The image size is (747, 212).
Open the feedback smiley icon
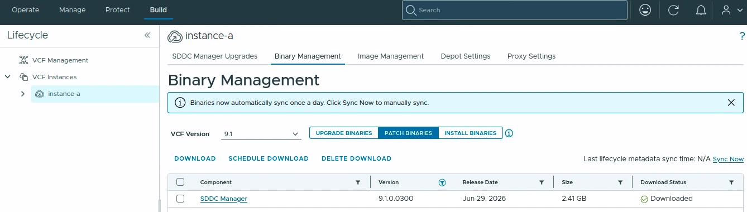[x=645, y=10]
